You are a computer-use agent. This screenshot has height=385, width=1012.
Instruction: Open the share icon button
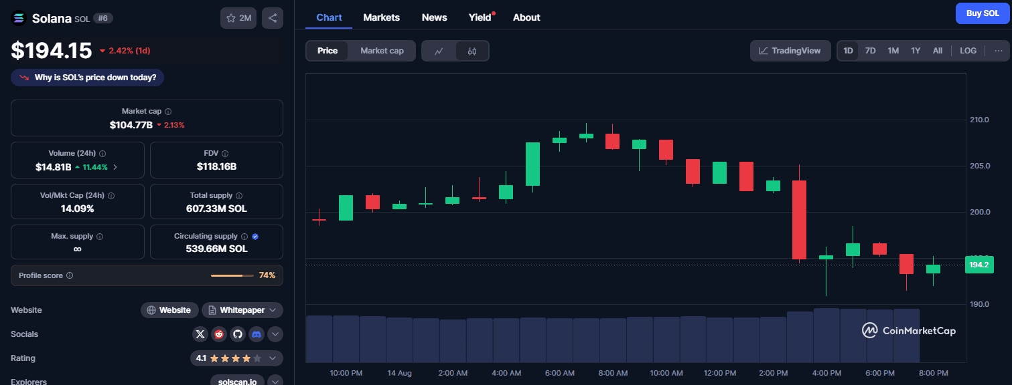(273, 18)
